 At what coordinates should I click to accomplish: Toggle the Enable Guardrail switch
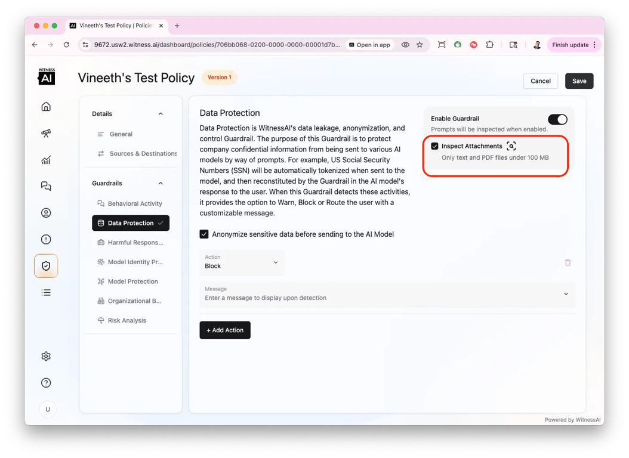click(557, 119)
